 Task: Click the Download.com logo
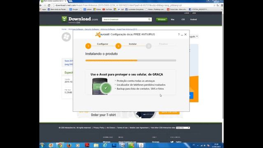pyautogui.click(x=80, y=19)
